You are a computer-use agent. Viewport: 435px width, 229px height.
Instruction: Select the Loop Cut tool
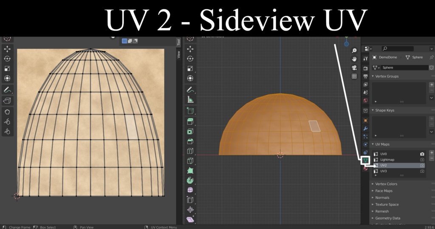tap(190, 151)
